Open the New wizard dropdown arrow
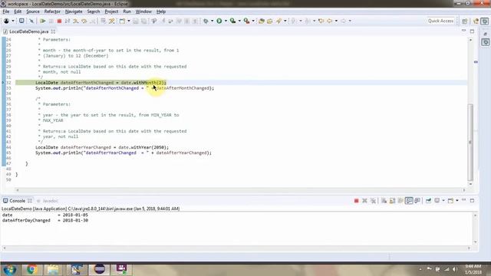This screenshot has height=276, width=491. click(128, 21)
